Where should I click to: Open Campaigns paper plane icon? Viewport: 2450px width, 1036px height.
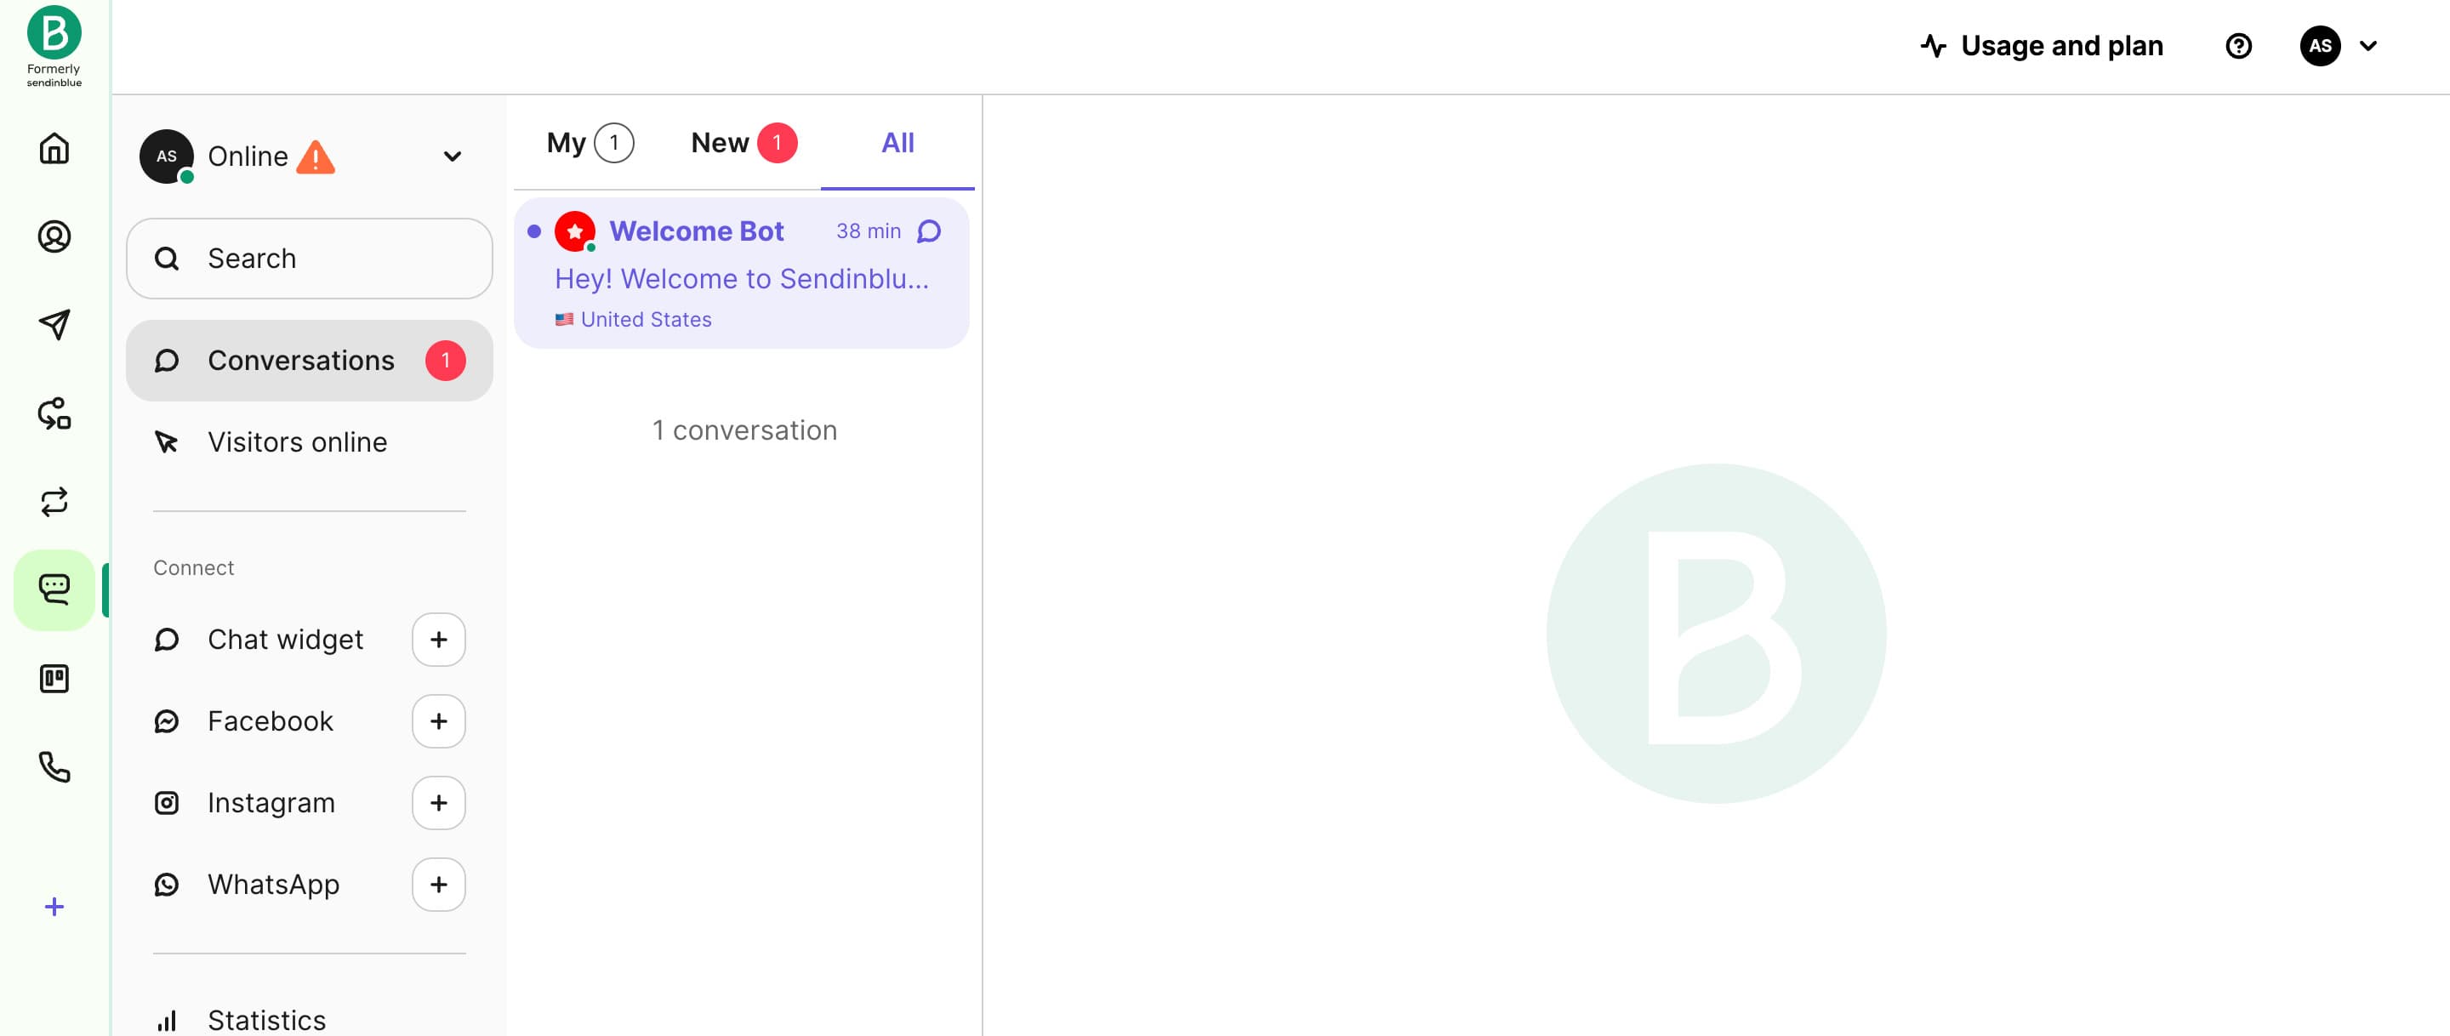[54, 324]
